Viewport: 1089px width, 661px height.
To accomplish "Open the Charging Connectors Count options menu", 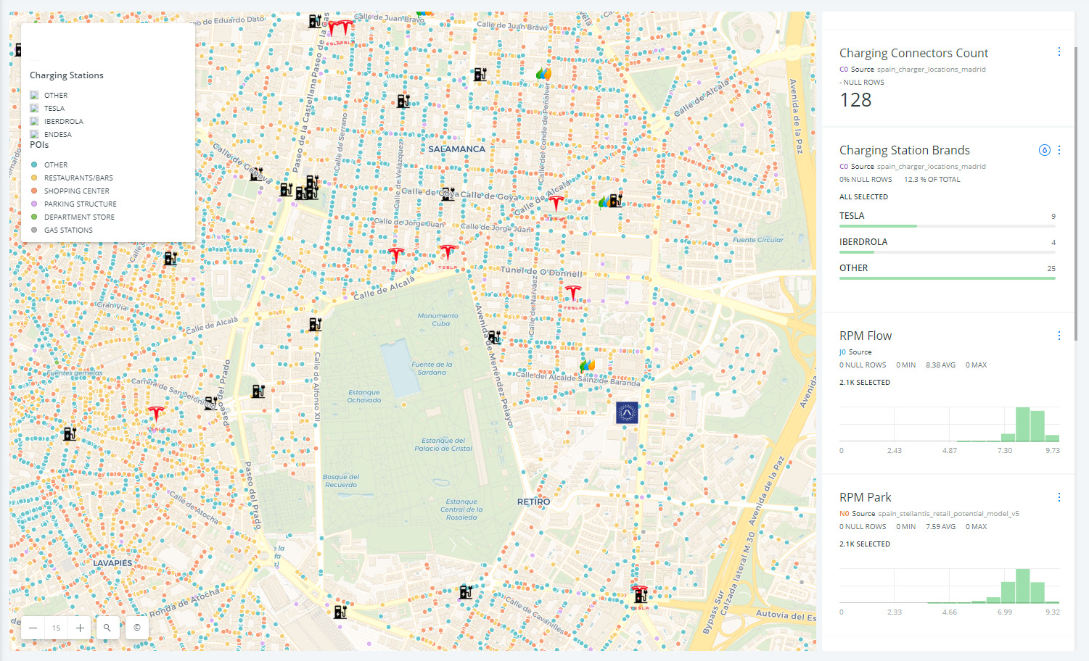I will click(1059, 51).
